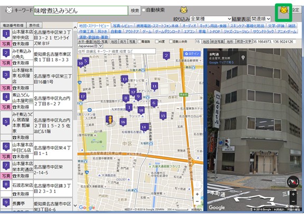The image size is (304, 214).
Task: Zoom in the map with plus button
Action: (x=197, y=194)
